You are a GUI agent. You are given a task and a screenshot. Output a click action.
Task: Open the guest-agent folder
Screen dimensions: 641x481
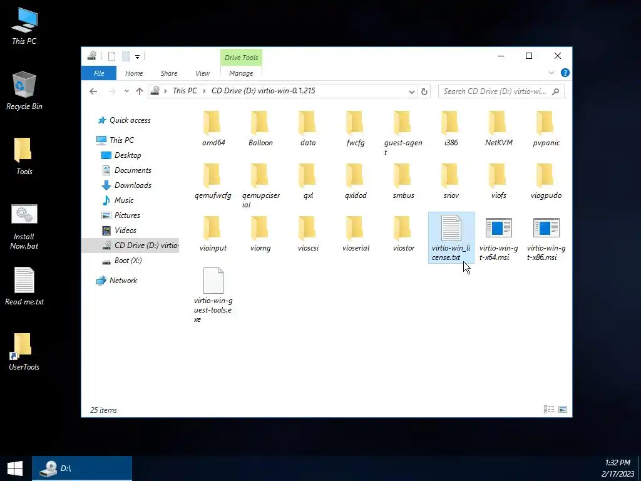pyautogui.click(x=403, y=133)
